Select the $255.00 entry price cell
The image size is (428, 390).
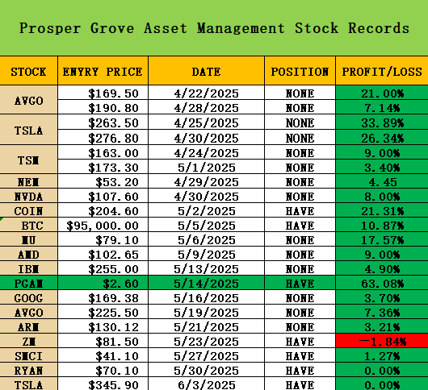point(103,268)
